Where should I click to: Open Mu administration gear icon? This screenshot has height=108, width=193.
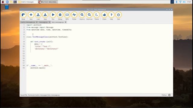(169, 95)
